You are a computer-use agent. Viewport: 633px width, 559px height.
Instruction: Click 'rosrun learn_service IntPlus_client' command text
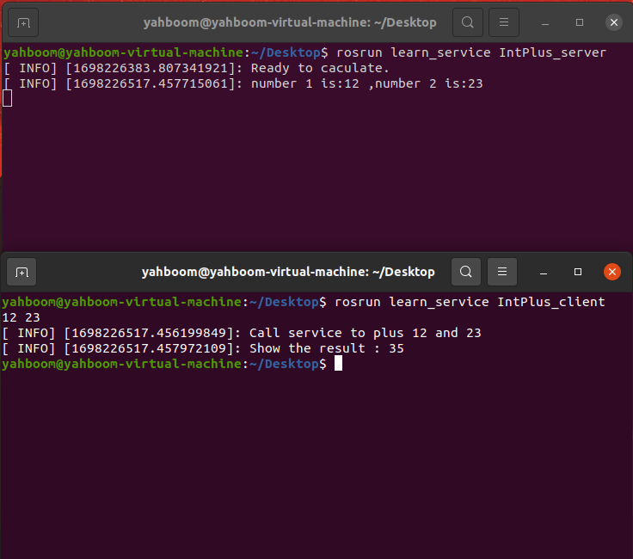pyautogui.click(x=470, y=303)
